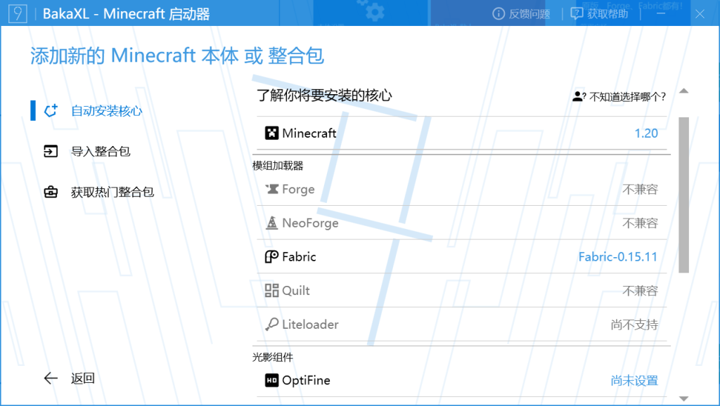
Task: Open the 不知道选择哪个? help link
Action: [627, 97]
